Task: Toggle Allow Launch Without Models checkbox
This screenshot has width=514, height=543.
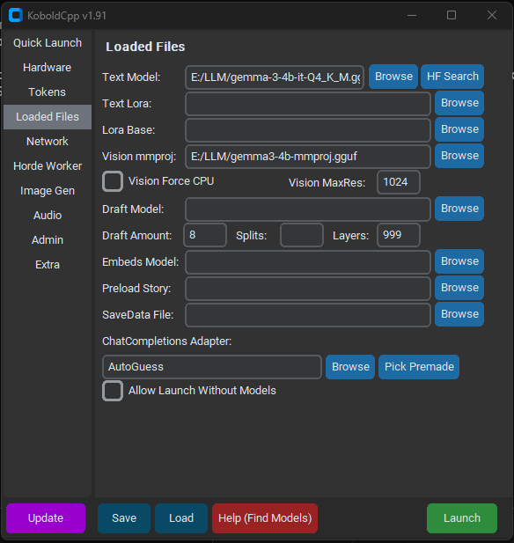Action: coord(113,391)
